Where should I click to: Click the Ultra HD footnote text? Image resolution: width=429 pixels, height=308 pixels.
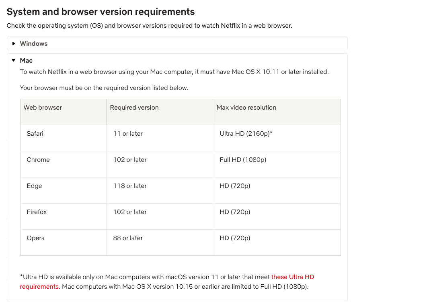click(x=145, y=277)
